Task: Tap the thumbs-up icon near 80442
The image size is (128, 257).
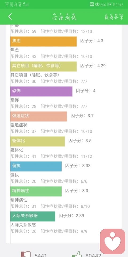Action: [77, 254]
